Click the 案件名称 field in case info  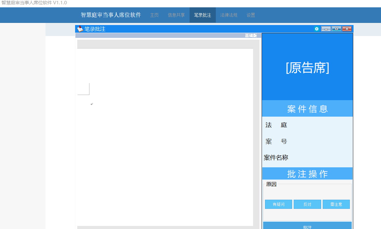coord(276,158)
